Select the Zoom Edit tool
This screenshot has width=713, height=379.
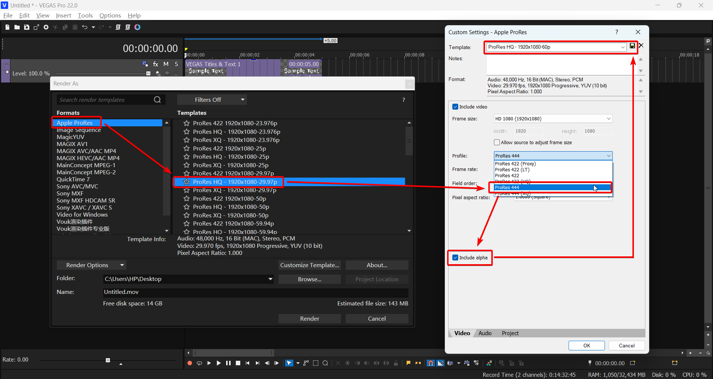click(x=325, y=363)
